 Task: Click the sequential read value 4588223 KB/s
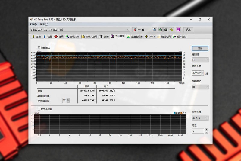[87, 91]
